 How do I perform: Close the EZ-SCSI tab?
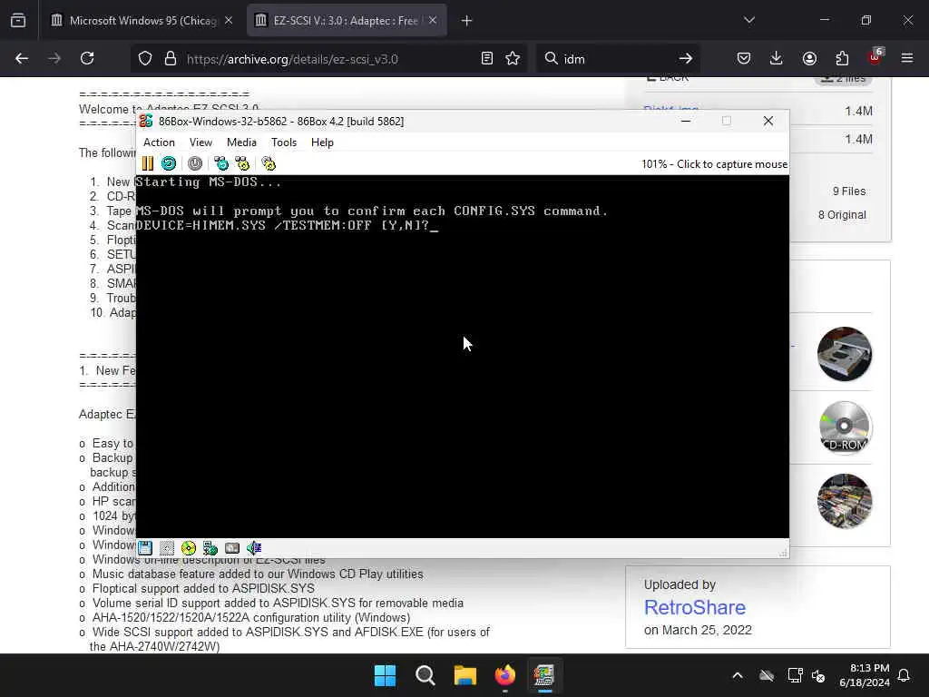(x=433, y=21)
